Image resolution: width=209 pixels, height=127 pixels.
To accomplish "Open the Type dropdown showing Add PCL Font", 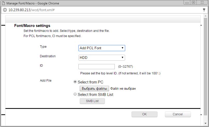I will [102, 48].
